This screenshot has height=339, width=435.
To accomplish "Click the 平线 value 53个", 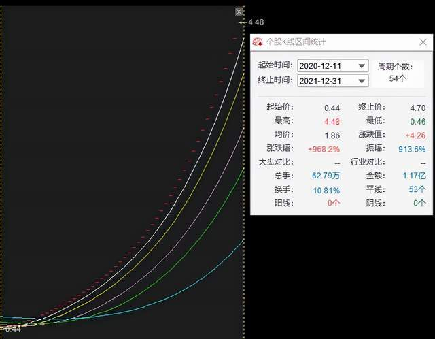I will (x=417, y=189).
